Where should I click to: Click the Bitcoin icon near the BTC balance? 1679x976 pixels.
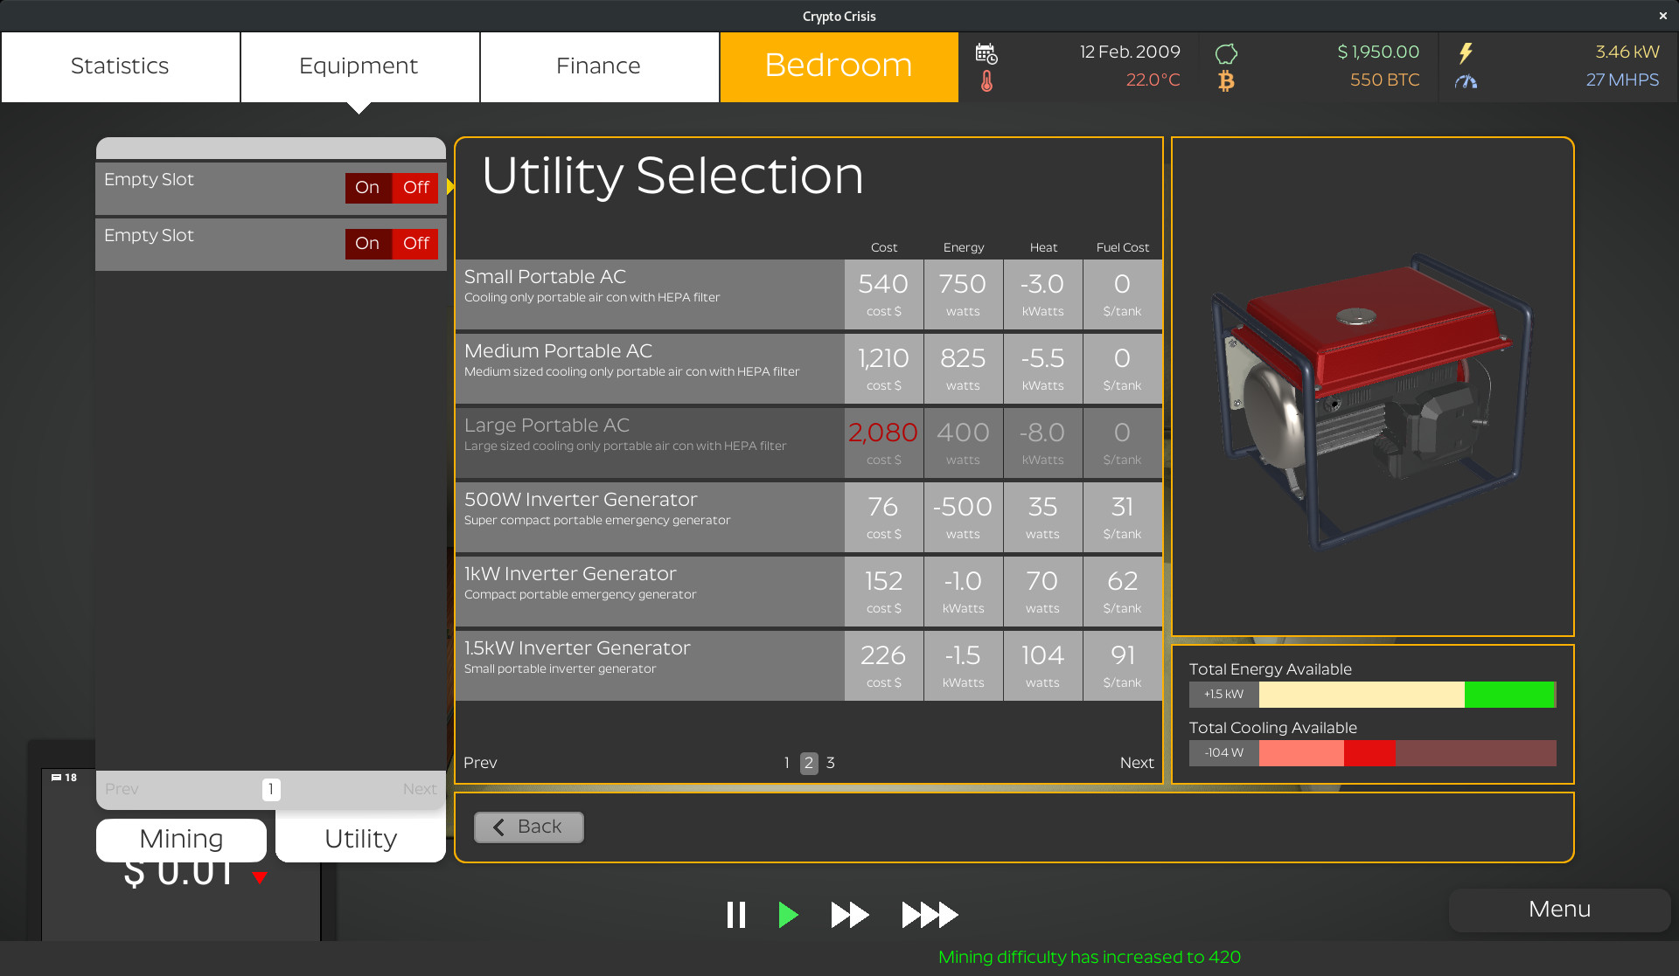tap(1227, 80)
